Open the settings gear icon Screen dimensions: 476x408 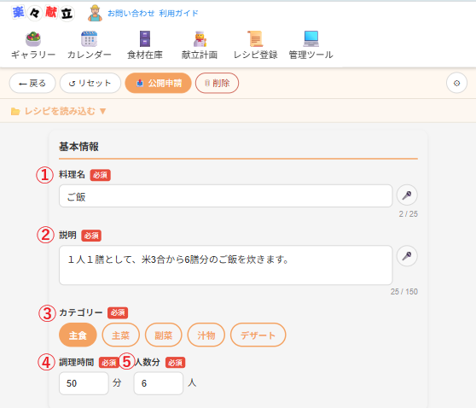456,83
